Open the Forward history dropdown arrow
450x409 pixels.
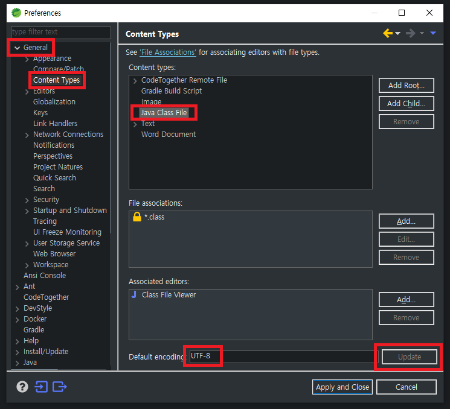click(422, 34)
